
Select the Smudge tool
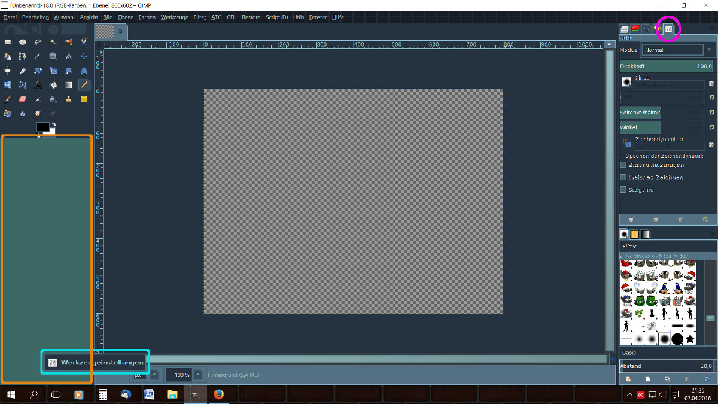38,113
